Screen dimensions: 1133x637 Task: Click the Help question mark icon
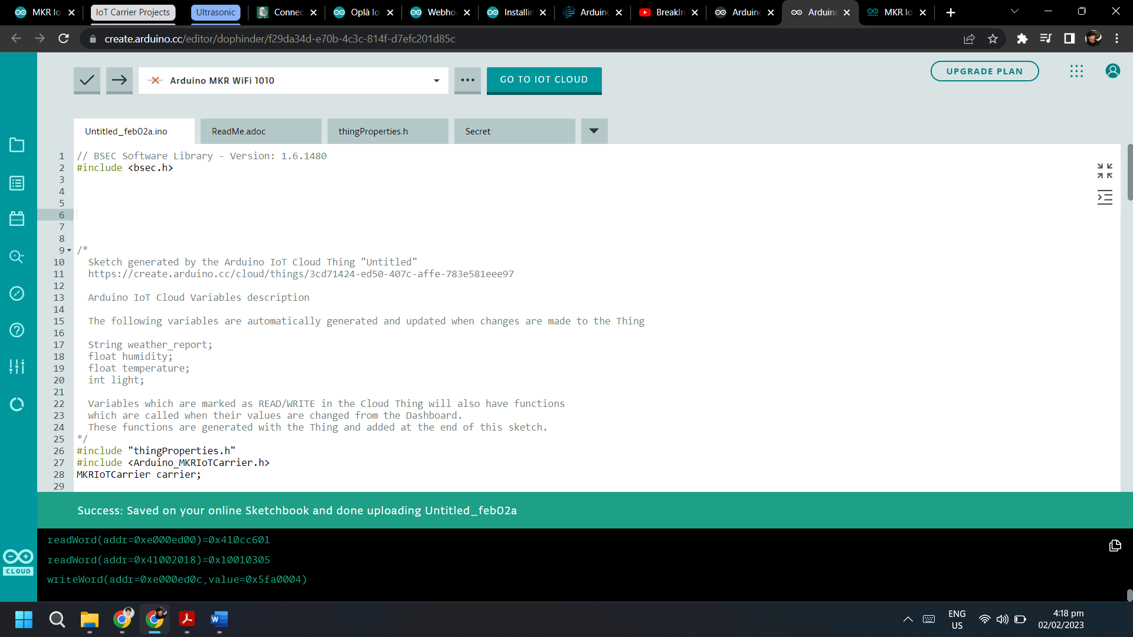17,330
